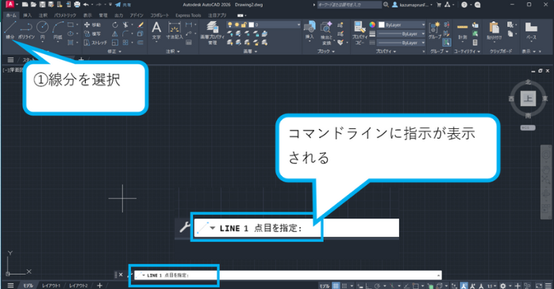The width and height of the screenshot is (554, 289).
Task: Click the ストレッチ (Stretch) tool
Action: (x=95, y=43)
